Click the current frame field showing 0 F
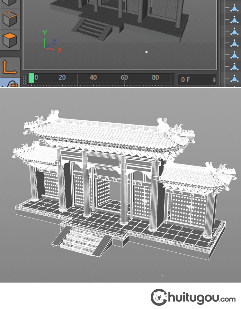The width and height of the screenshot is (241, 309). [197, 80]
